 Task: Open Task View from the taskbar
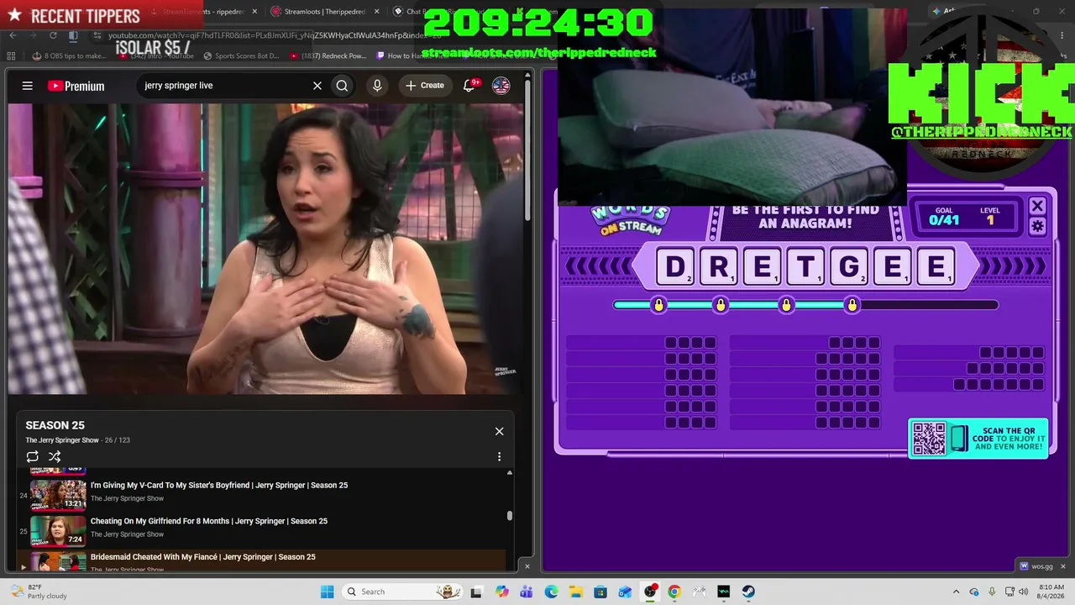[476, 592]
